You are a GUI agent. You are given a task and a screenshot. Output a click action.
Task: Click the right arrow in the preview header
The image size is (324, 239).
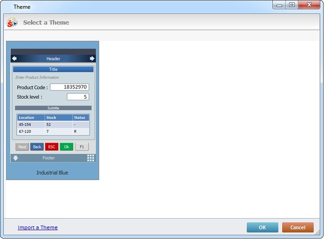click(x=92, y=58)
